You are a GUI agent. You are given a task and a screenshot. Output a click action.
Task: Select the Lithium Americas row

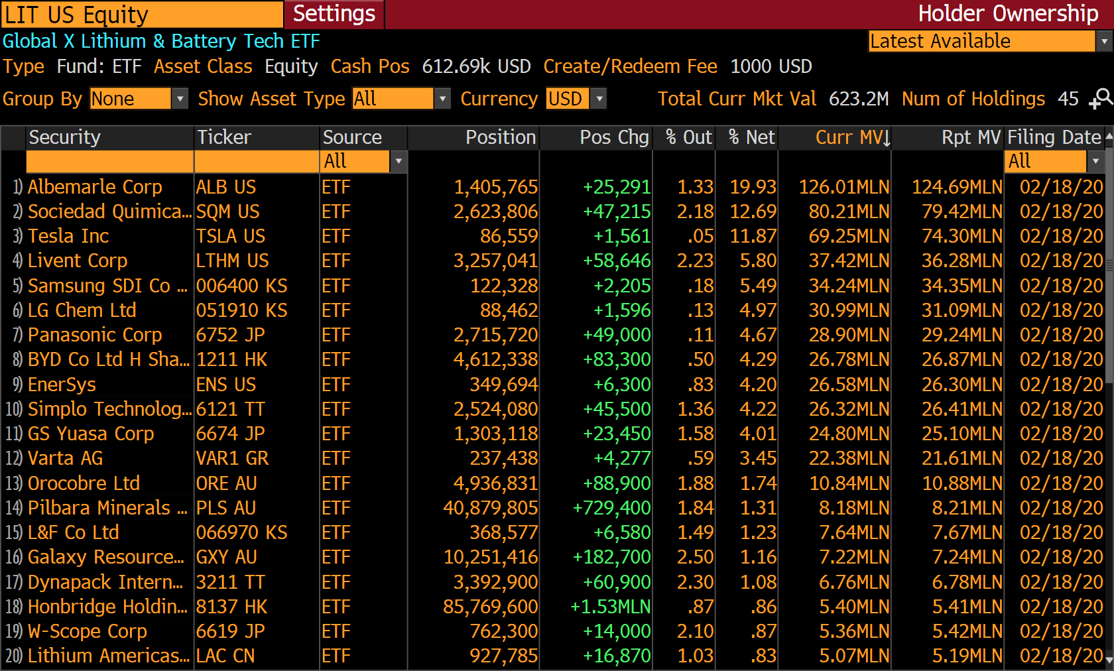point(552,656)
